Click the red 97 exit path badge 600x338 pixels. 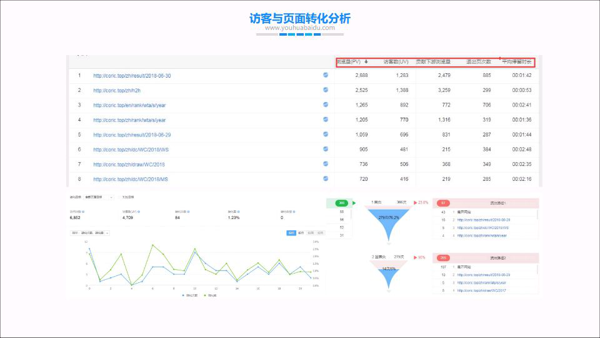pyautogui.click(x=443, y=203)
